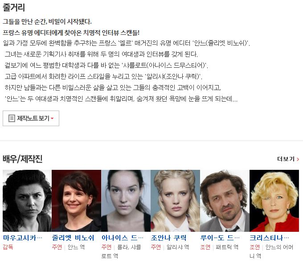Expand the 제작노트 보기 red dropdown arrow

tap(52, 119)
